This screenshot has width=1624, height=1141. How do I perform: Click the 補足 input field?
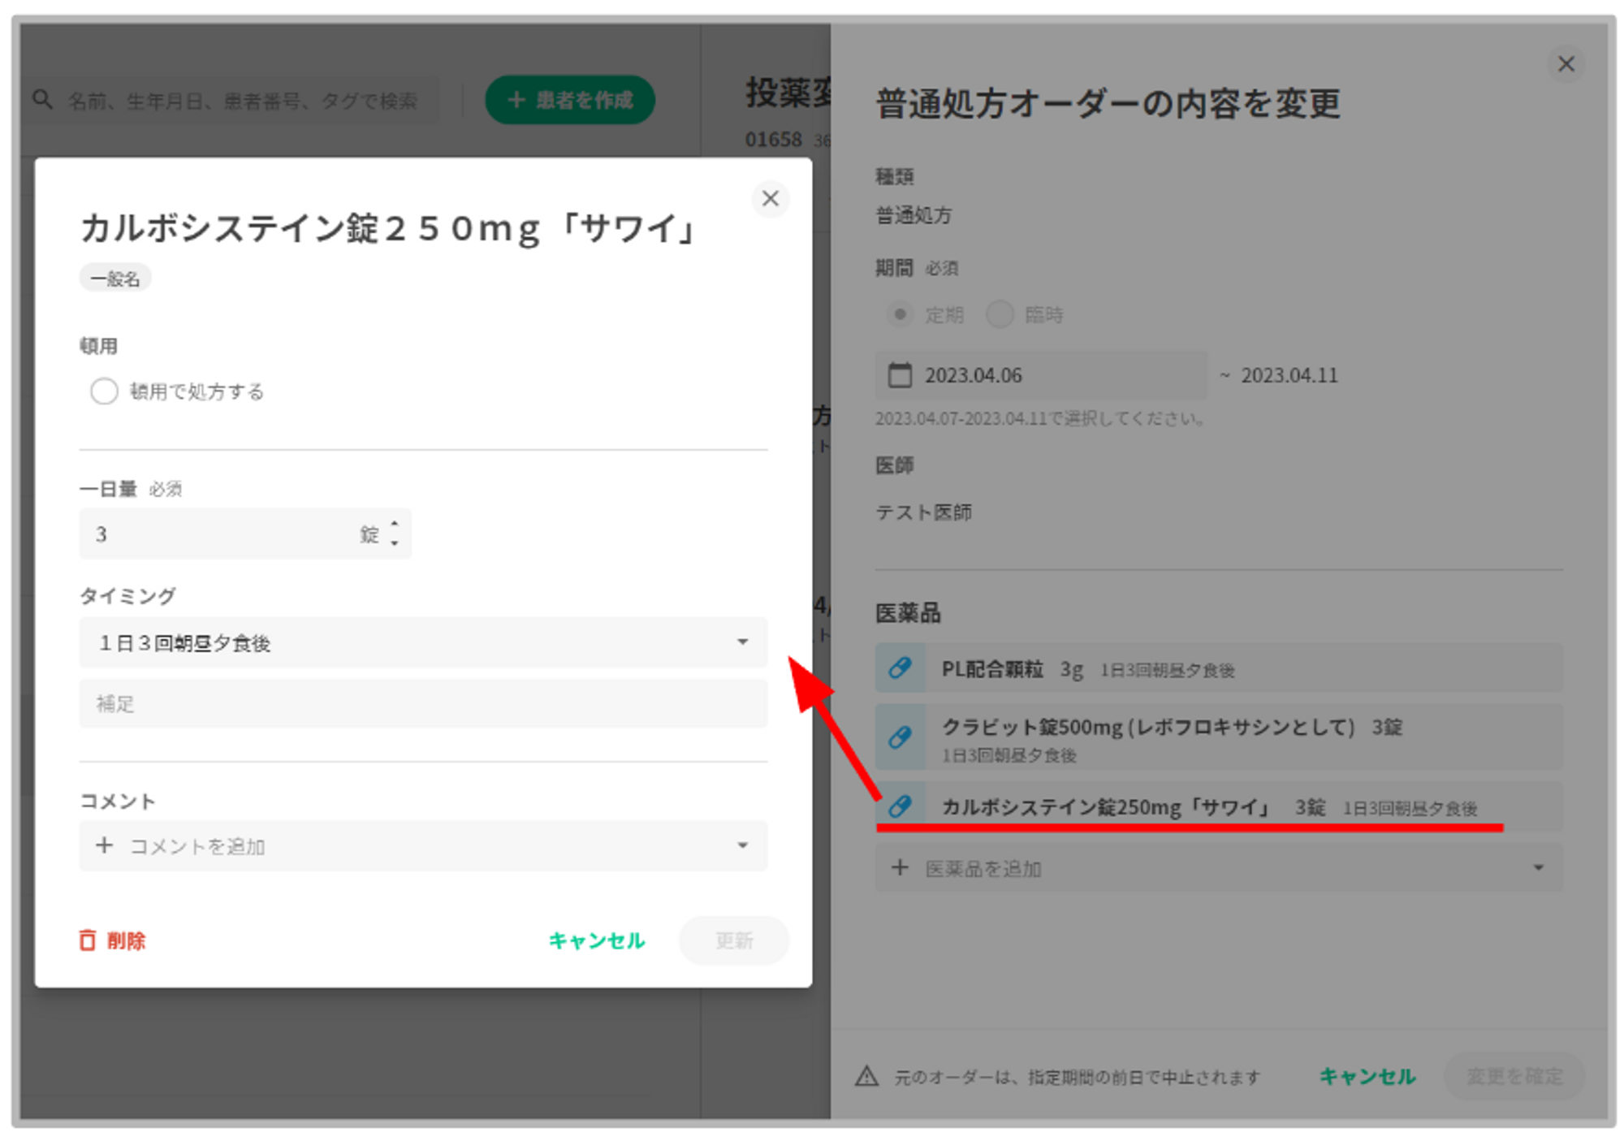pyautogui.click(x=422, y=703)
